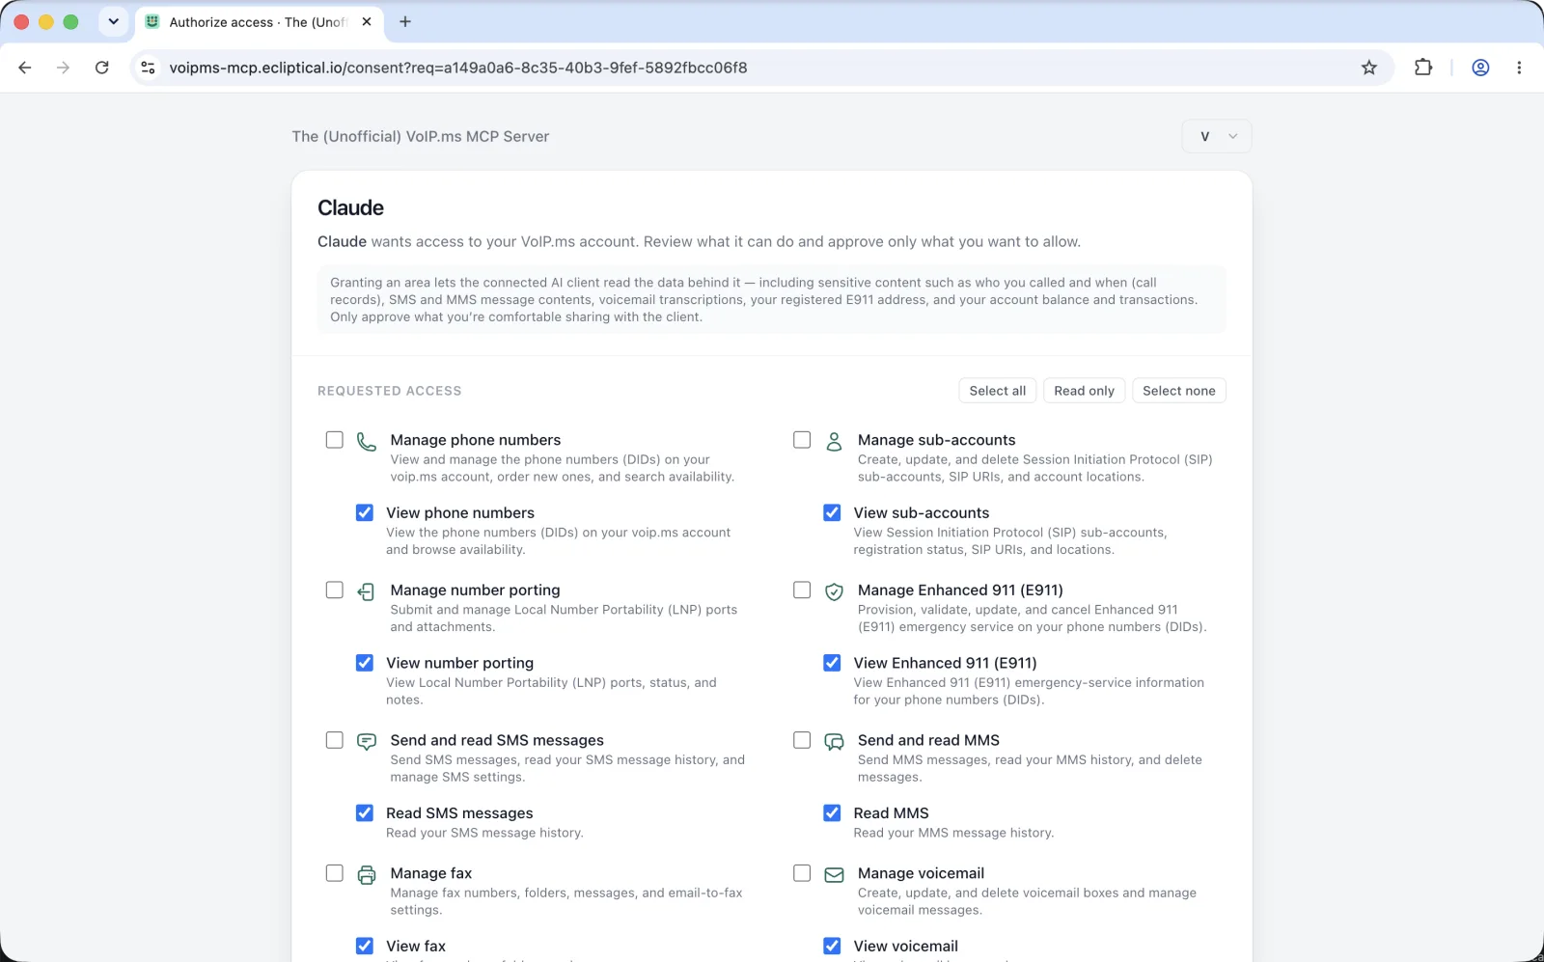Close the Authorize access tab
1544x962 pixels.
[x=367, y=21]
